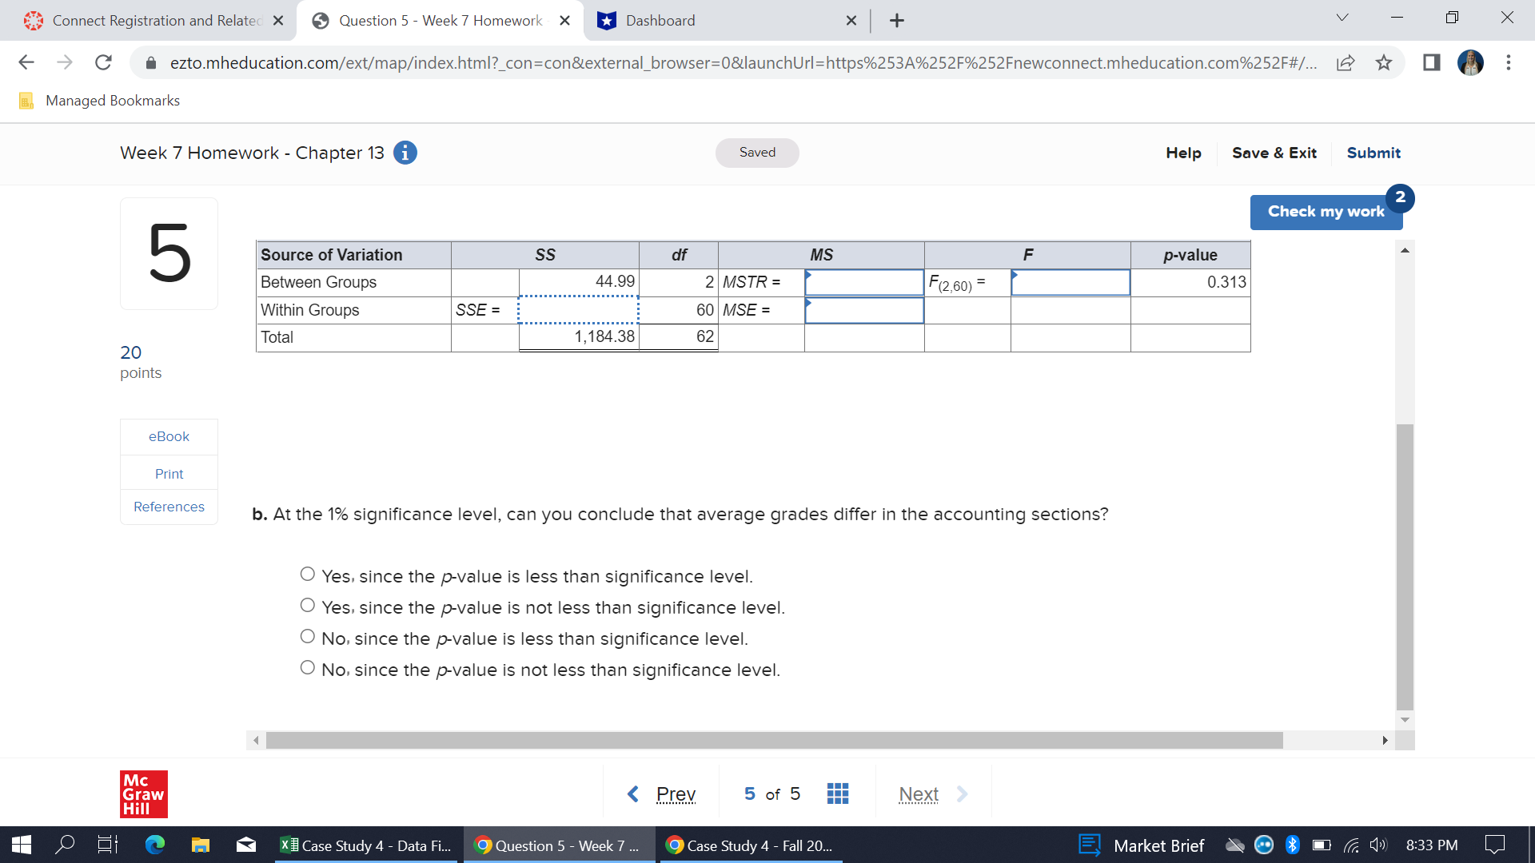Open Case Study 4 Excel file from taskbar
The height and width of the screenshot is (863, 1535).
click(x=365, y=845)
